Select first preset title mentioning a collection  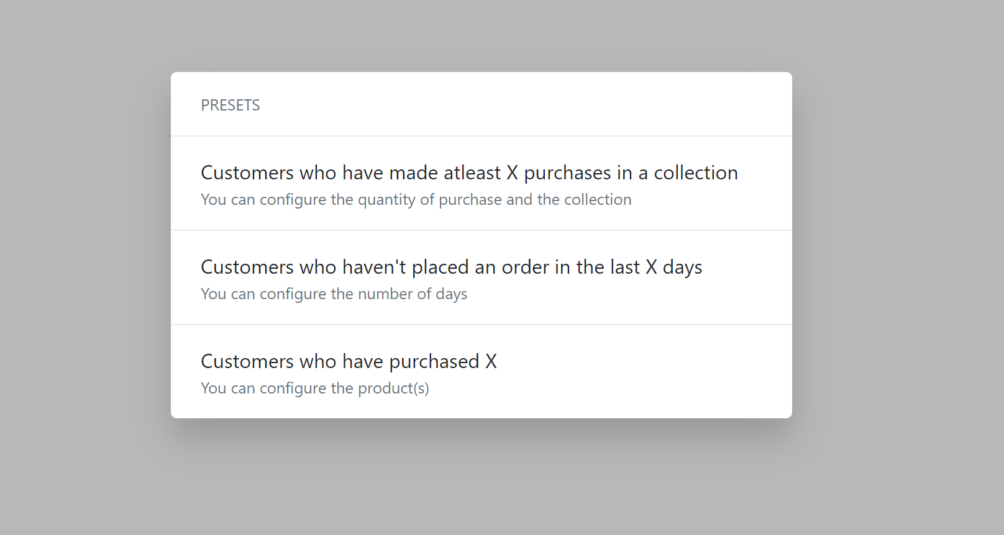469,173
